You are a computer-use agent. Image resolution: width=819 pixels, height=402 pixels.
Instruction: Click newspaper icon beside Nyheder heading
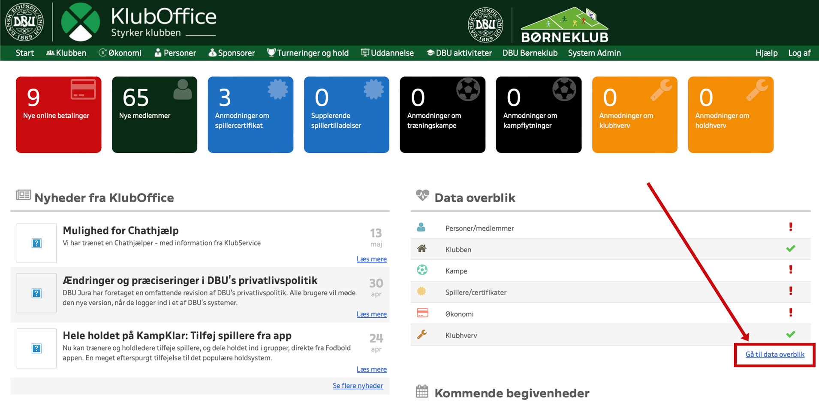(x=23, y=195)
